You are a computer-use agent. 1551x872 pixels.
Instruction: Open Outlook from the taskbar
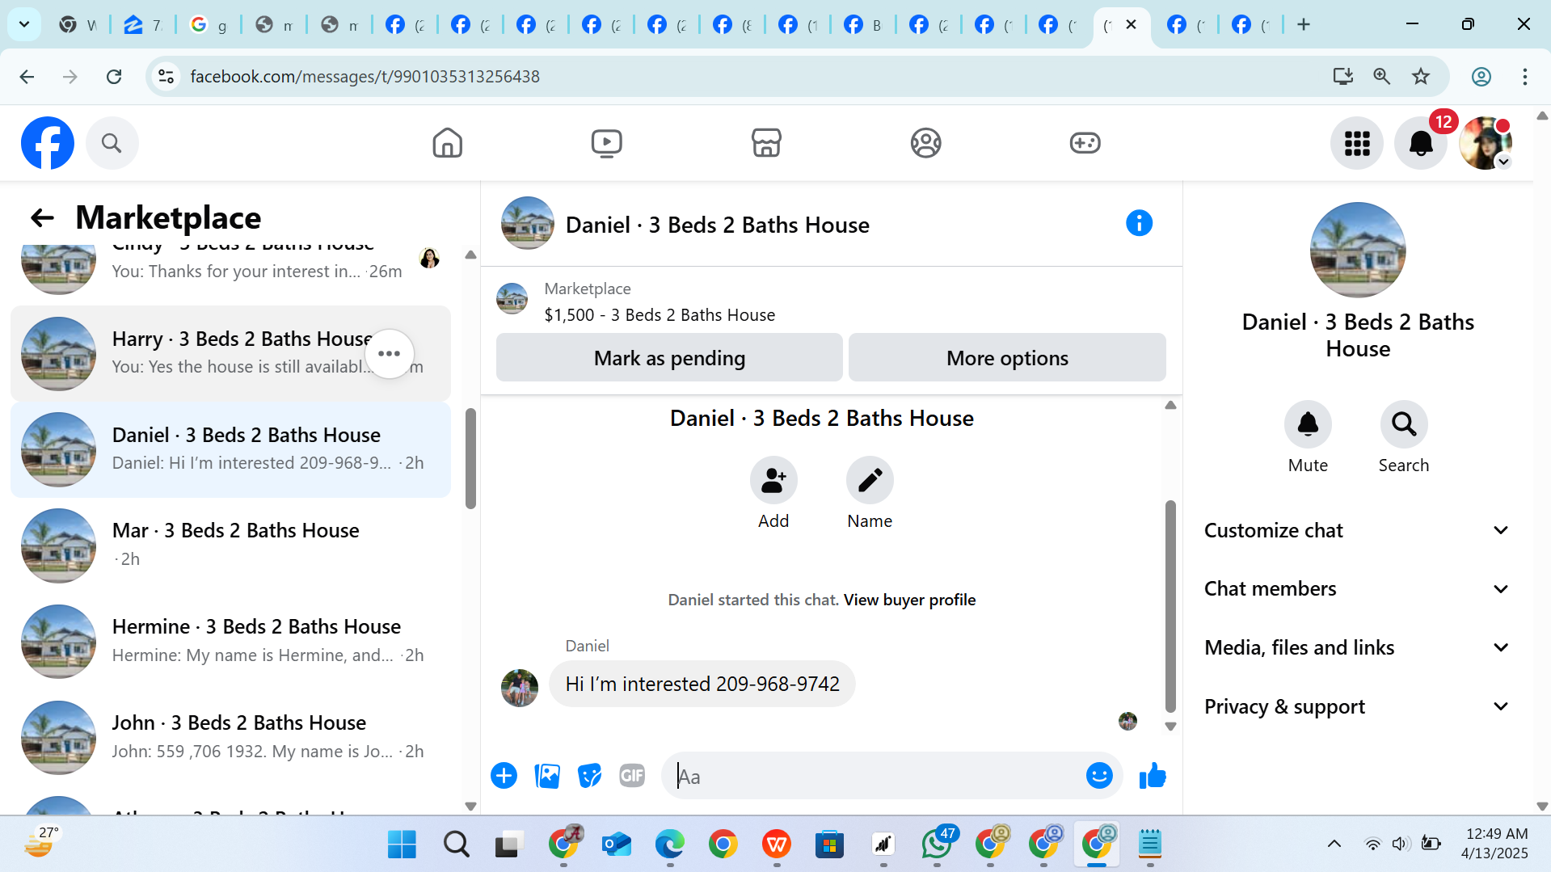click(617, 845)
